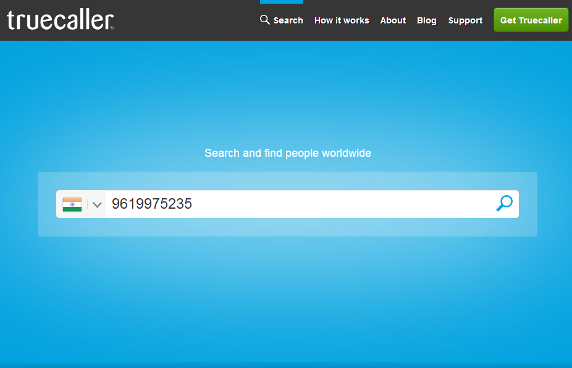Open the country code dropdown chevron
The height and width of the screenshot is (368, 572).
pyautogui.click(x=97, y=204)
